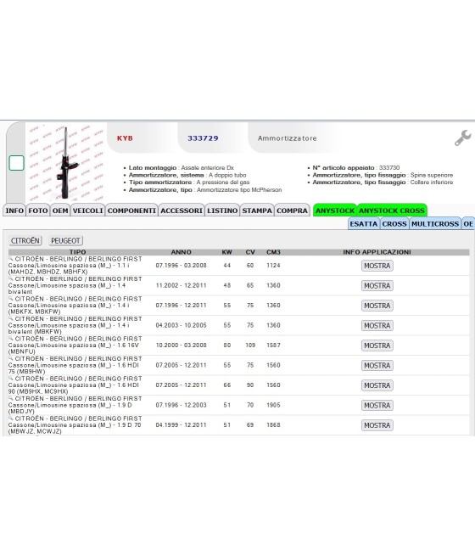This screenshot has height=556, width=475.
Task: Click magnifier icon beside 1.6 HDI 75 row
Action: coord(11,358)
